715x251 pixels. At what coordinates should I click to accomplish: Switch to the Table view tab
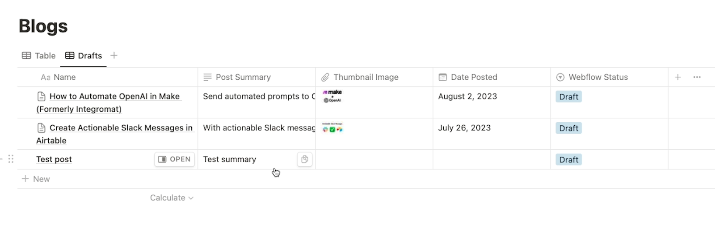point(39,56)
